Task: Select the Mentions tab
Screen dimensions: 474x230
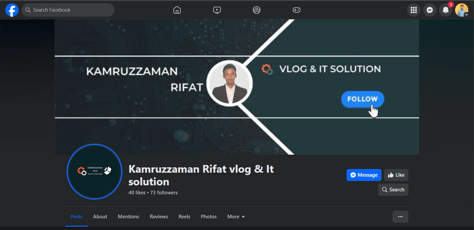Action: pos(128,217)
